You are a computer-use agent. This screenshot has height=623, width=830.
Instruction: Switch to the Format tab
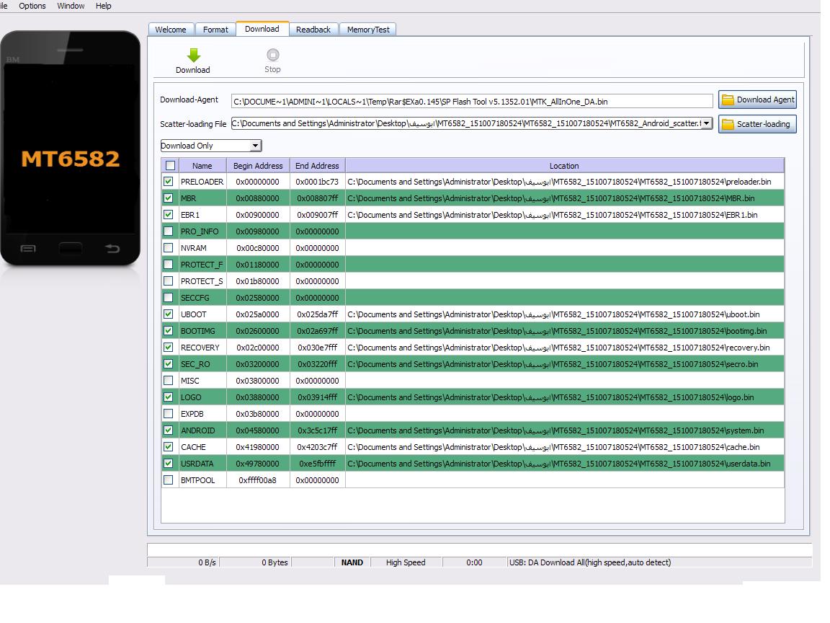[x=215, y=30]
